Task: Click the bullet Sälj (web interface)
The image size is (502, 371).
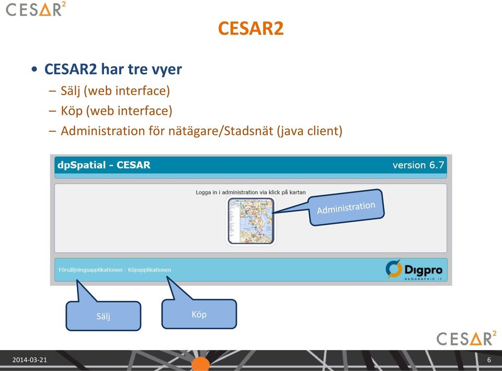Action: [115, 91]
